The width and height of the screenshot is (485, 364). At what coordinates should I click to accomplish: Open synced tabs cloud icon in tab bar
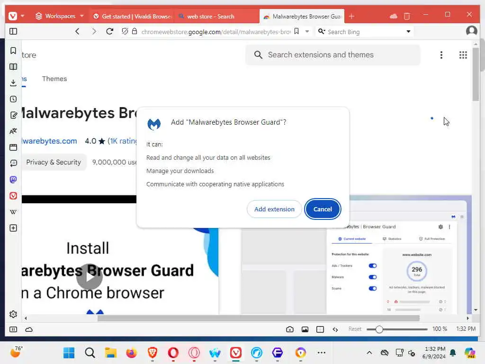[394, 16]
